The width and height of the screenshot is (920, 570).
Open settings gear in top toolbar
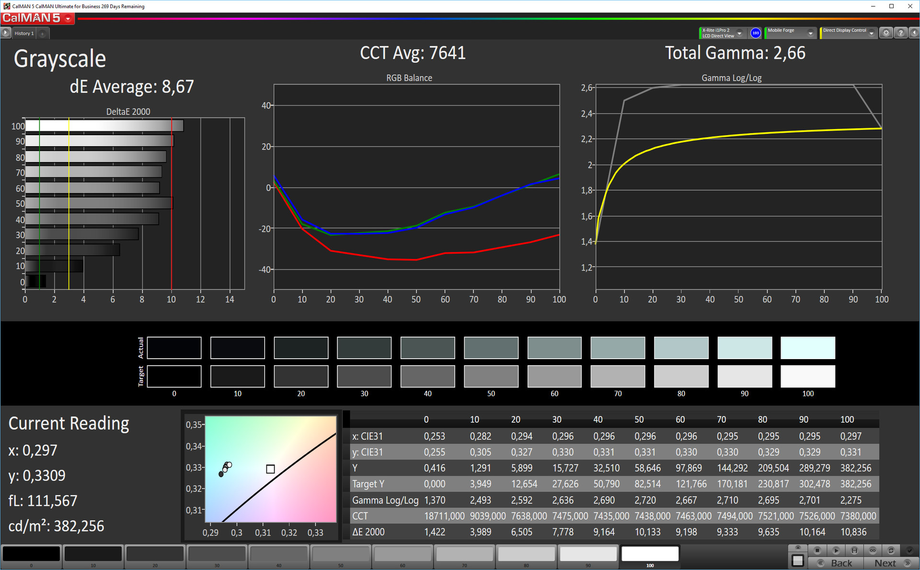(x=886, y=33)
